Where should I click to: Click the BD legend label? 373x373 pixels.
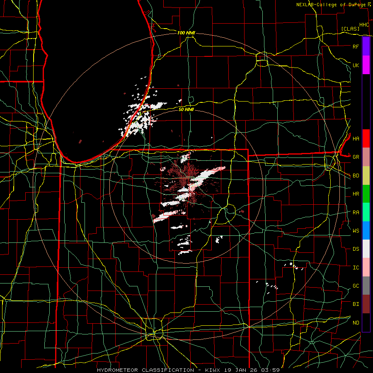356,176
